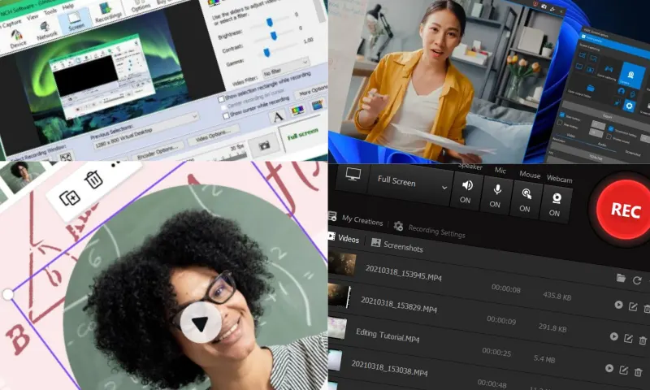The image size is (650, 390).
Task: Click the recording window selection arrows icon
Action: click(66, 158)
